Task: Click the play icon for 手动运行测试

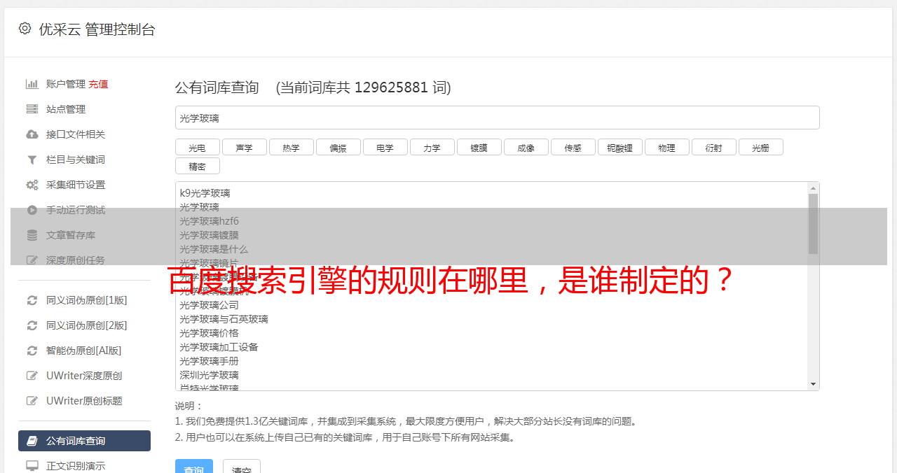Action: (32, 210)
